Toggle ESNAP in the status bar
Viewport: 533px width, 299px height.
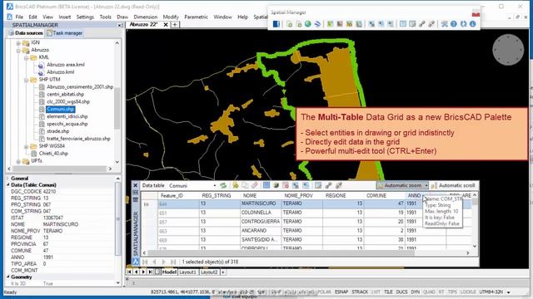[x=341, y=292]
